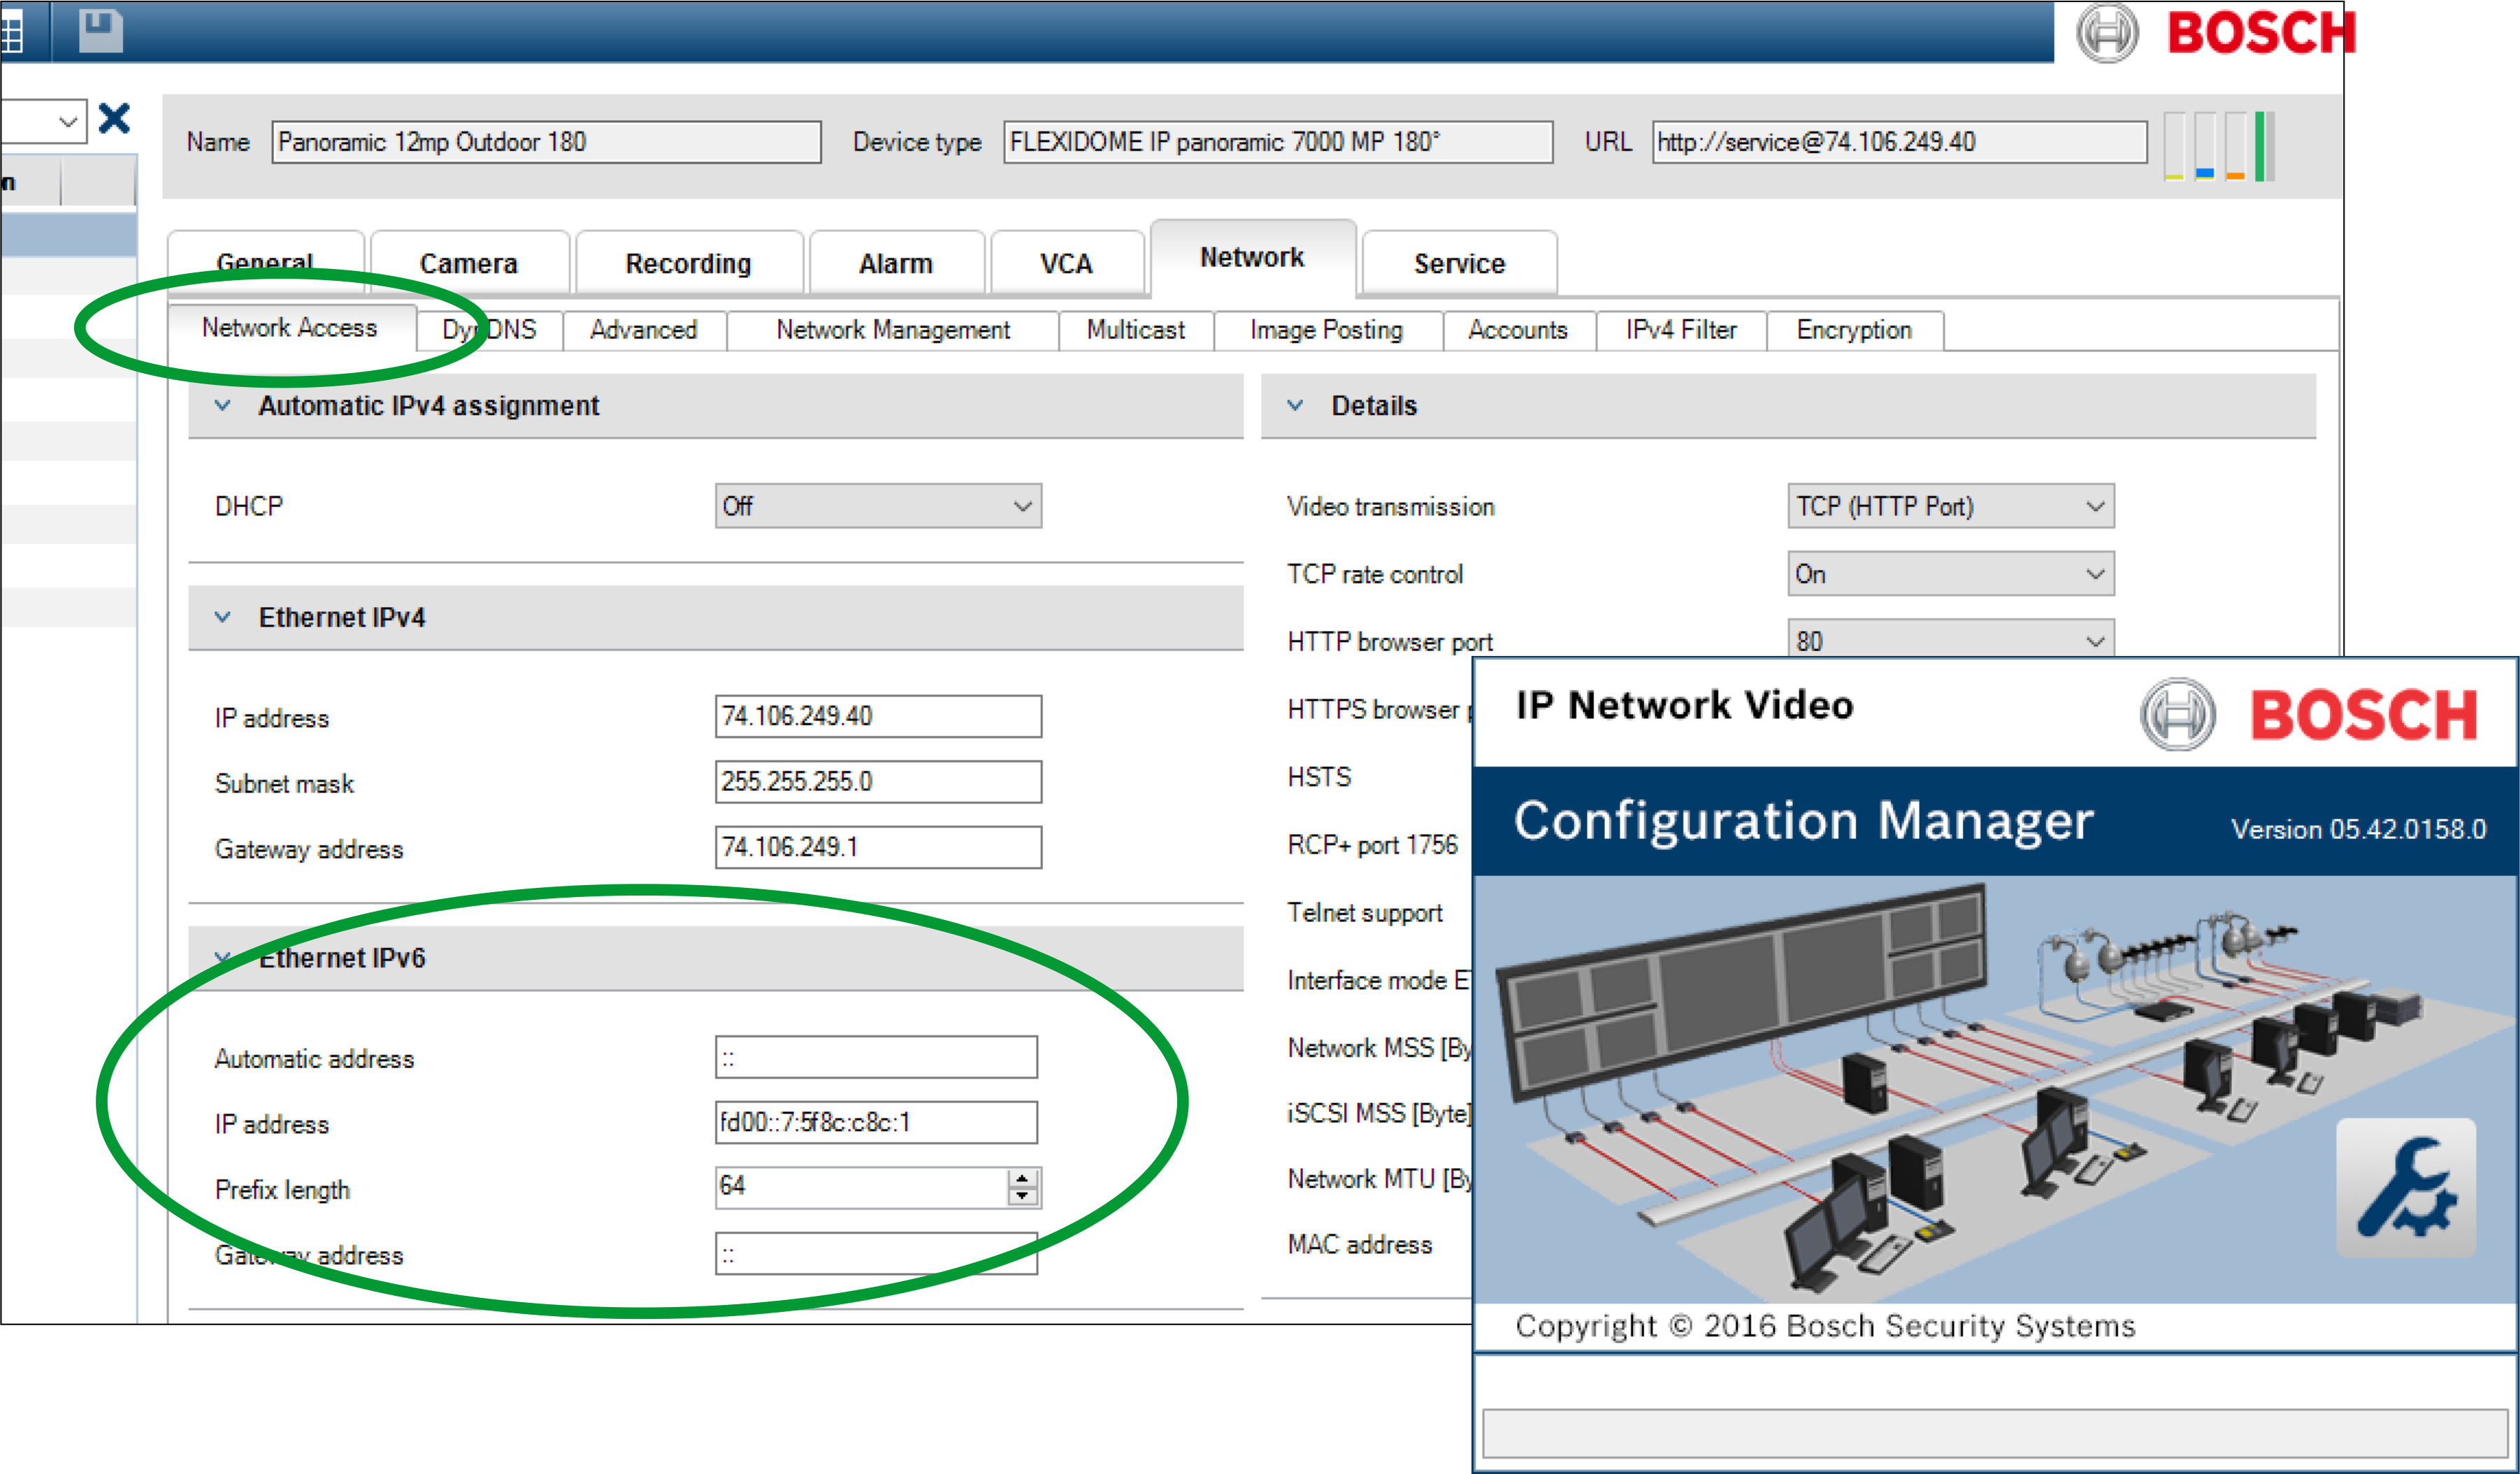The height and width of the screenshot is (1474, 2520).
Task: Click the IPv6 Automatic address field
Action: point(876,1057)
